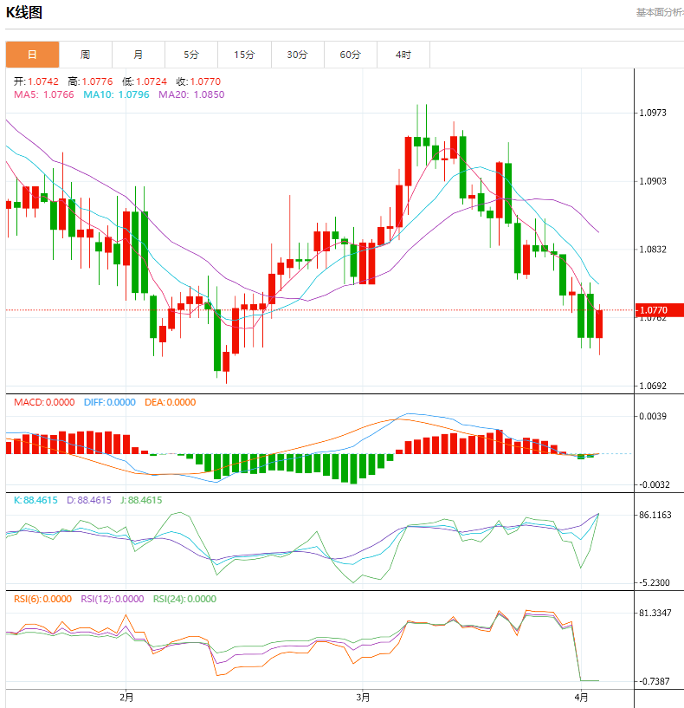This screenshot has width=684, height=708.
Task: Open the 基本面分析 link
Action: [659, 12]
